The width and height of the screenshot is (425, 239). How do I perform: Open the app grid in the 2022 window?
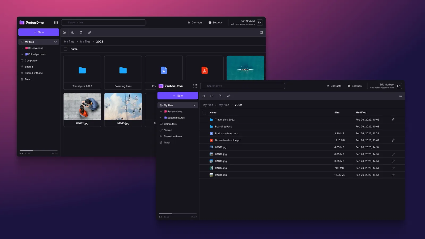click(x=195, y=86)
